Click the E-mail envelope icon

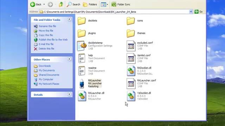pos(36,44)
